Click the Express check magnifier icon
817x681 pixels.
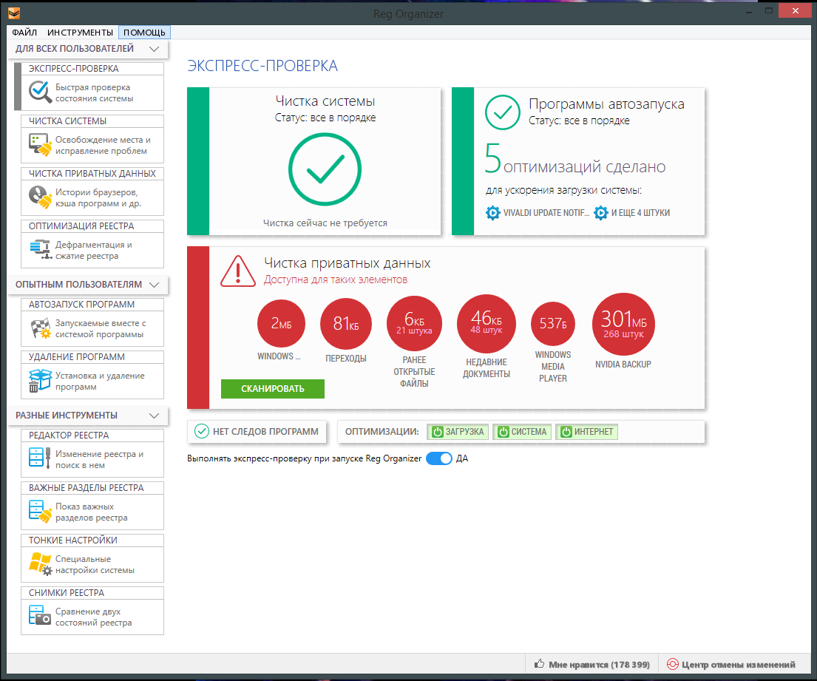tap(40, 92)
